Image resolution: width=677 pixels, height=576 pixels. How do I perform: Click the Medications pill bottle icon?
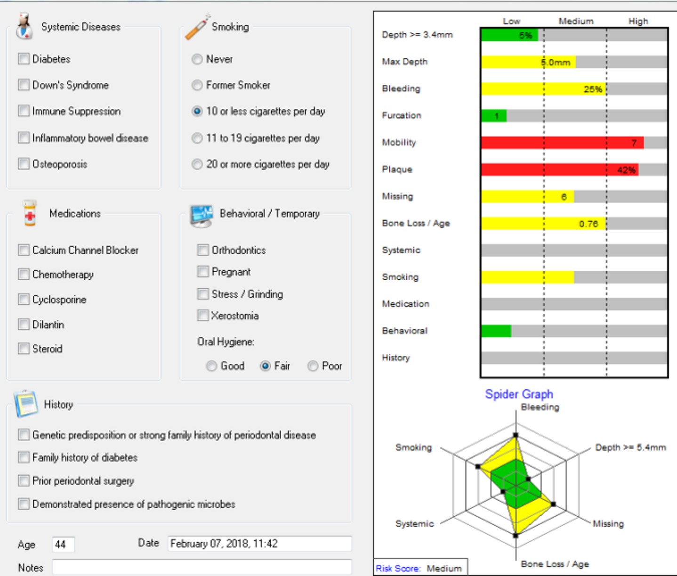click(x=30, y=214)
